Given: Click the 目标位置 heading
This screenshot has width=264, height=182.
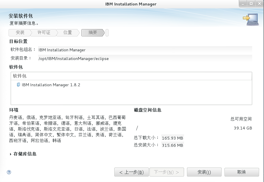Looking at the screenshot, I should pos(18,42).
